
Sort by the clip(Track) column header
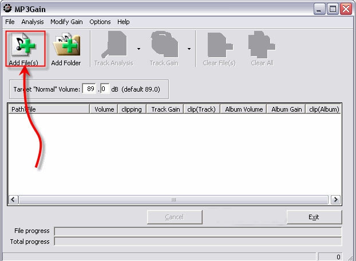pos(201,109)
